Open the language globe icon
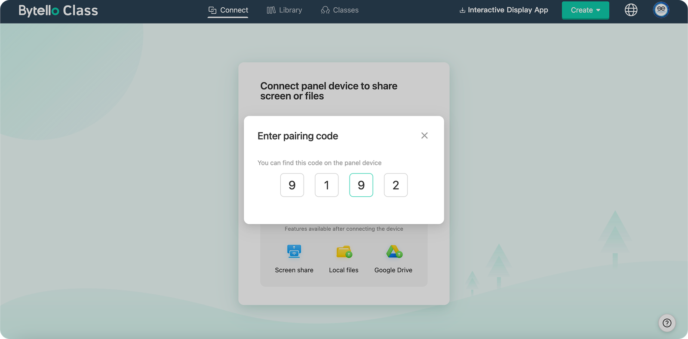 pos(631,10)
